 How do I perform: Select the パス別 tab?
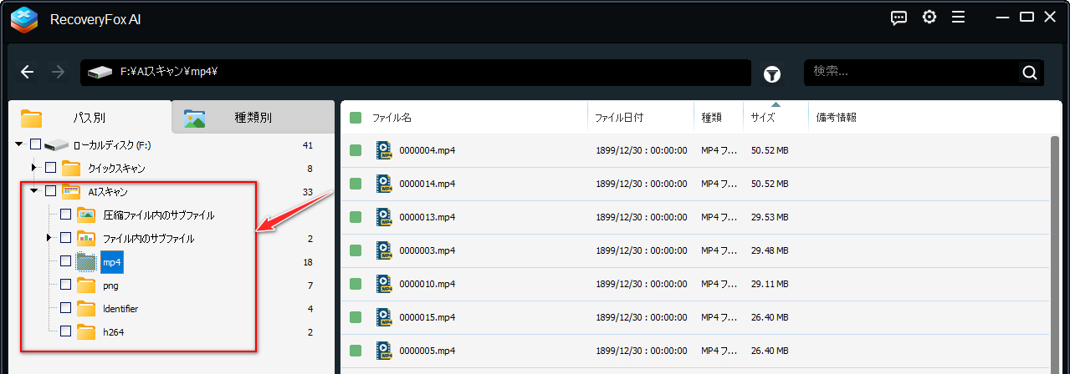point(88,118)
